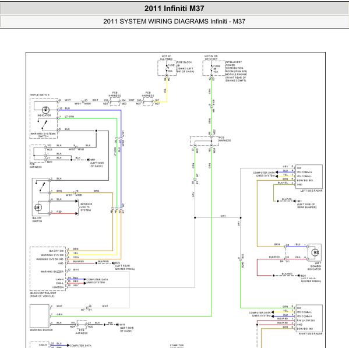Click the Left BSW/BSI Indicator LED symbol
Viewport: 349px width, 348px height.
(x=315, y=252)
